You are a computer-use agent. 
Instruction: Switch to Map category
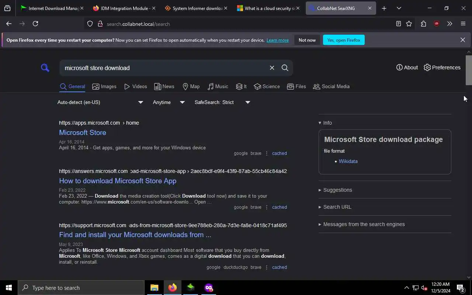tap(191, 87)
